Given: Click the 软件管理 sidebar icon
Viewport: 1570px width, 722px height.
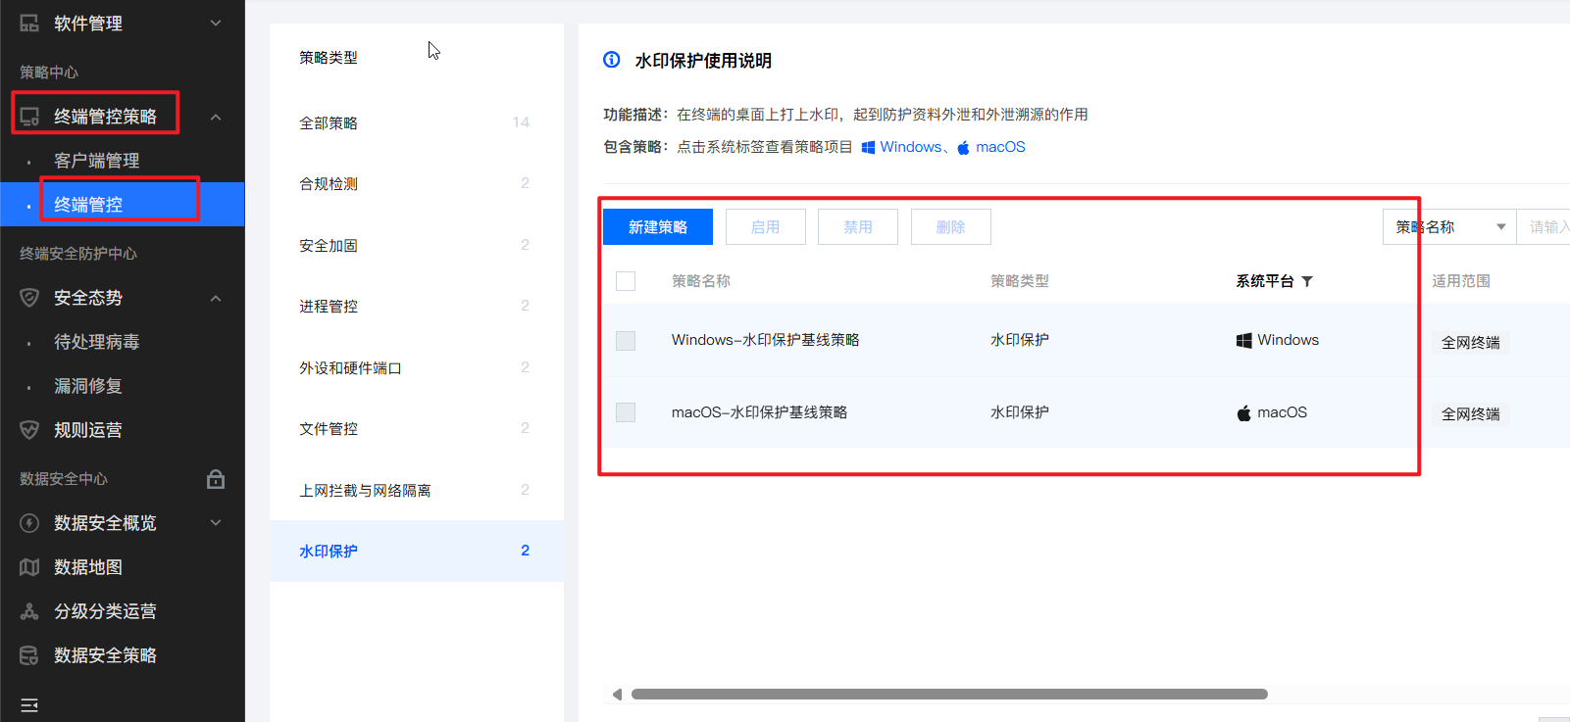Looking at the screenshot, I should click(29, 24).
